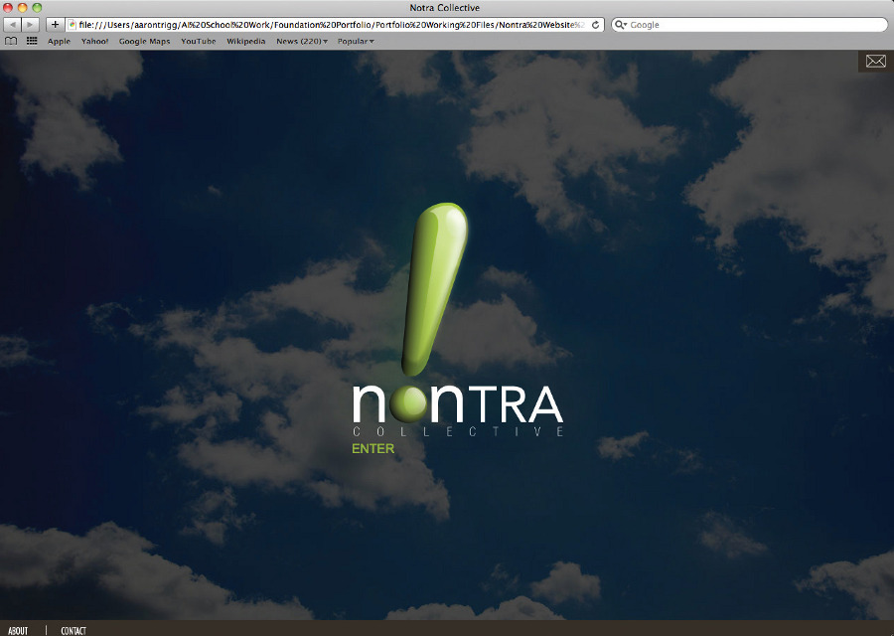The image size is (894, 636).
Task: Open the ABOUT page link
Action: pyautogui.click(x=17, y=629)
